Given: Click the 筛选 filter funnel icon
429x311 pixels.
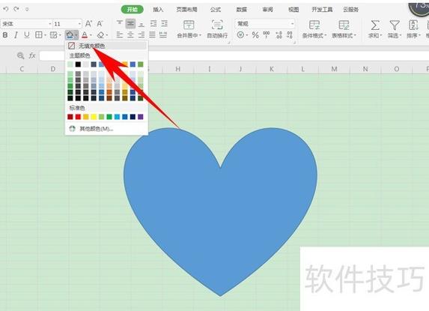Looking at the screenshot, I should [395, 25].
